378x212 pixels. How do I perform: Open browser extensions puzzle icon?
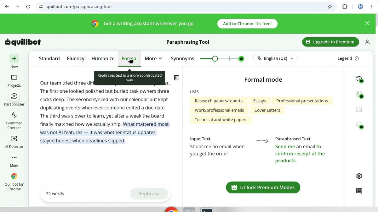(x=345, y=7)
